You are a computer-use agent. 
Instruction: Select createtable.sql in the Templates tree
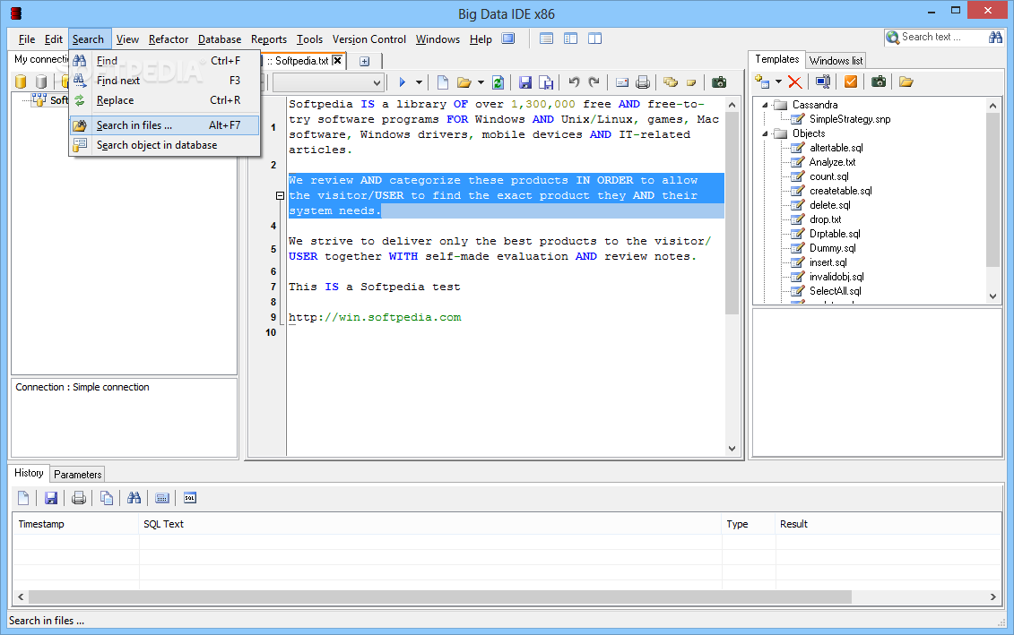point(841,191)
